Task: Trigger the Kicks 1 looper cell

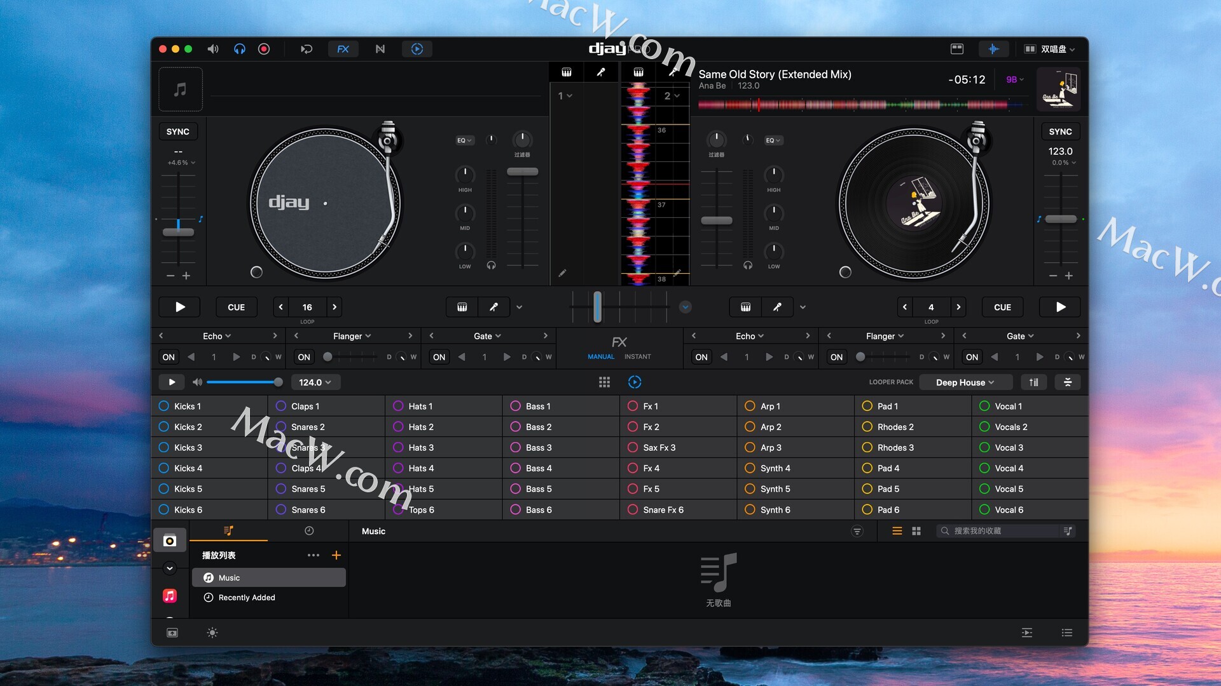Action: click(209, 406)
